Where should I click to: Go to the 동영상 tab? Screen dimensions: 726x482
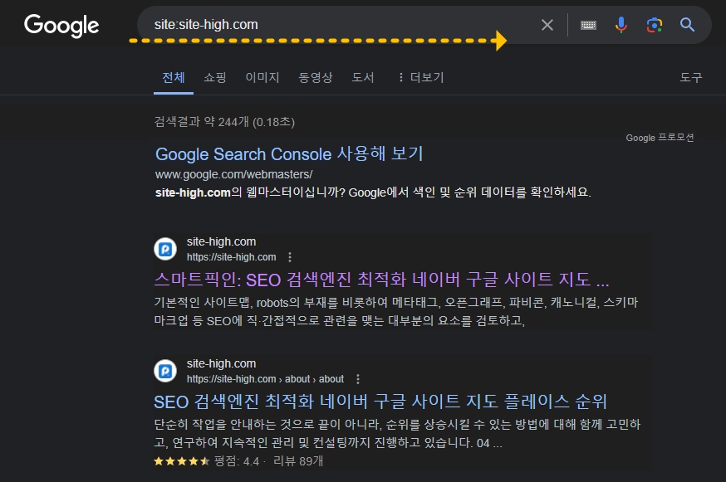coord(316,77)
